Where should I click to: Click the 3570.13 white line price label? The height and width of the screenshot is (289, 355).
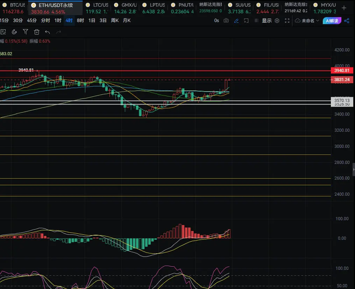[x=342, y=100]
